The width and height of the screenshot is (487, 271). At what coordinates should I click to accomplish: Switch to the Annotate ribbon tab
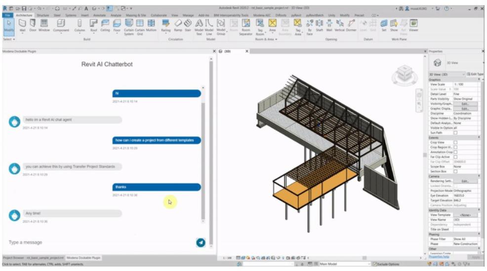[x=99, y=15]
